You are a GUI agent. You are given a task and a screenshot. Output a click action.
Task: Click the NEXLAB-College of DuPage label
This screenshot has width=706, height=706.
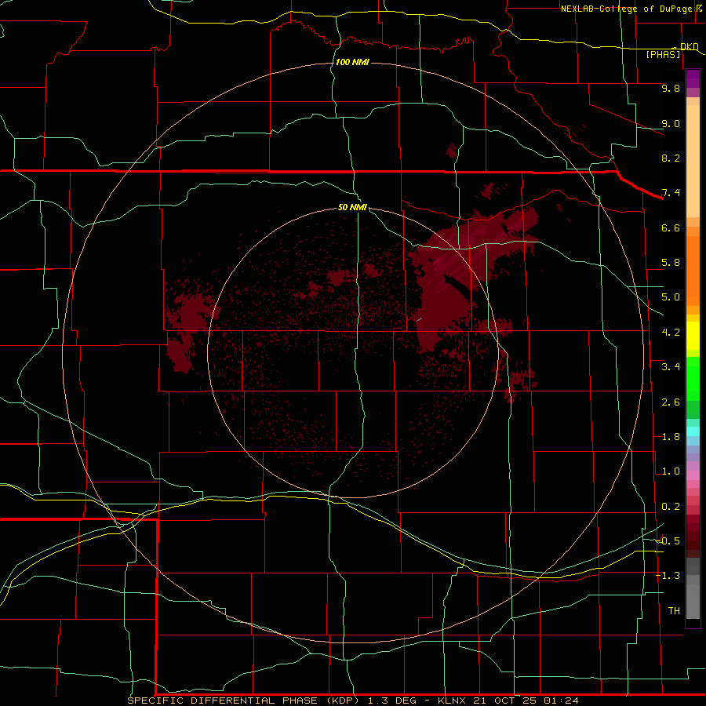(x=626, y=9)
